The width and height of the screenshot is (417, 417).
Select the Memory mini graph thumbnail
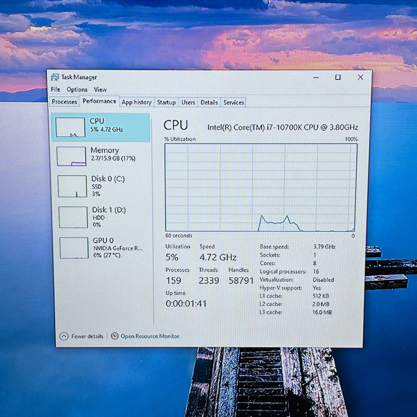pos(71,156)
